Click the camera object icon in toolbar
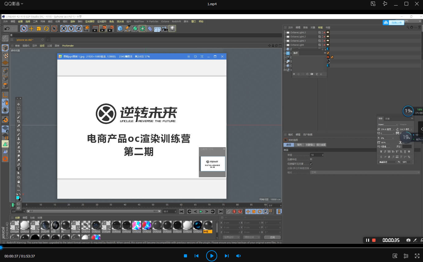The image size is (423, 262). [x=165, y=29]
